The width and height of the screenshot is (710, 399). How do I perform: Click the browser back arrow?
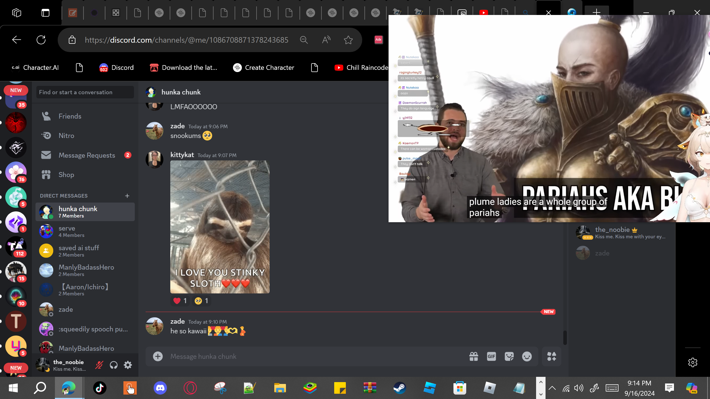17,40
